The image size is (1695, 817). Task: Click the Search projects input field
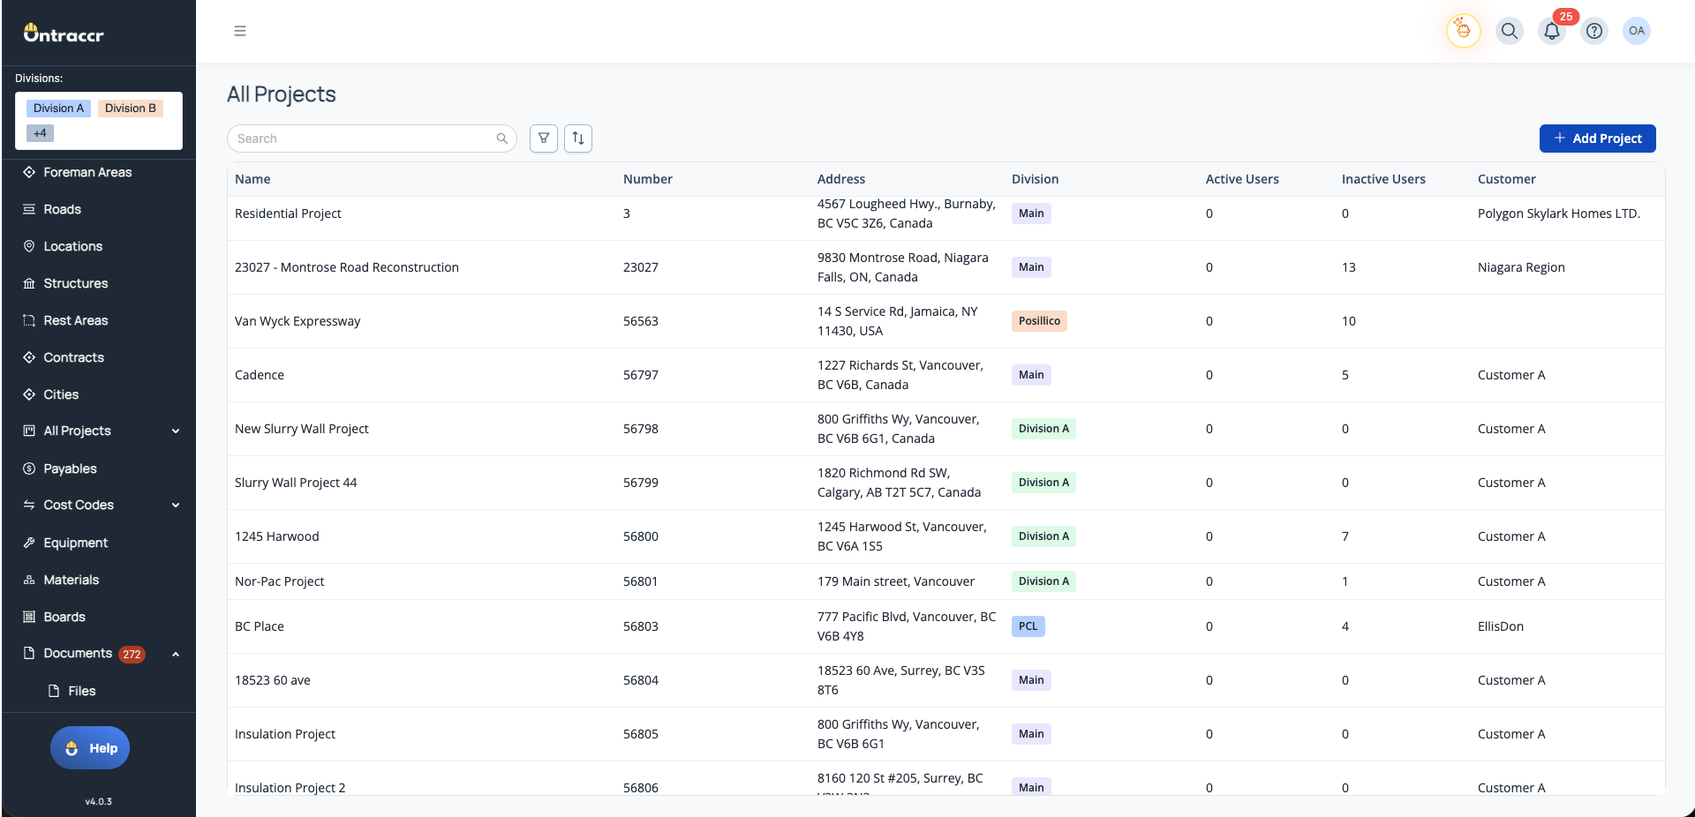coord(362,139)
